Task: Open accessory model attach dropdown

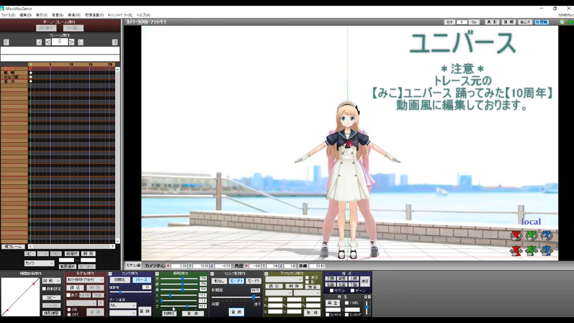Action: click(x=279, y=293)
